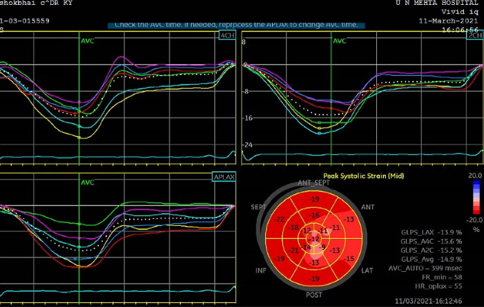The width and height of the screenshot is (484, 307).
Task: Select bull's-eye segment showing -22
Action: click(280, 219)
